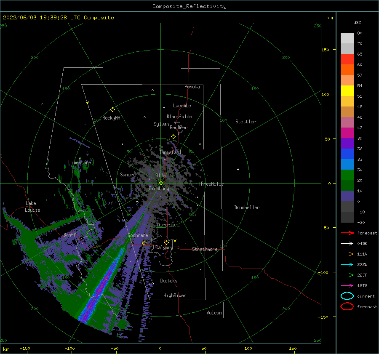Select the 80 dBZ light gray swatch

347,38
